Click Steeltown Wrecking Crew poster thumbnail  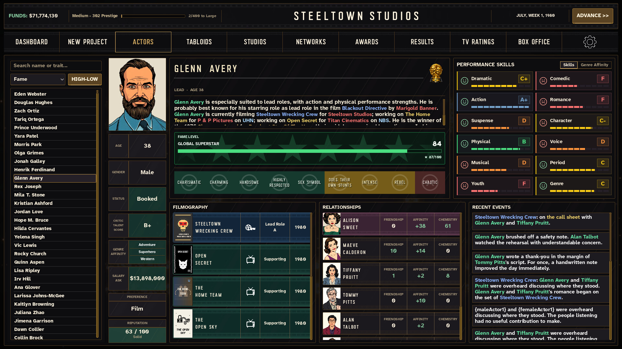(183, 227)
